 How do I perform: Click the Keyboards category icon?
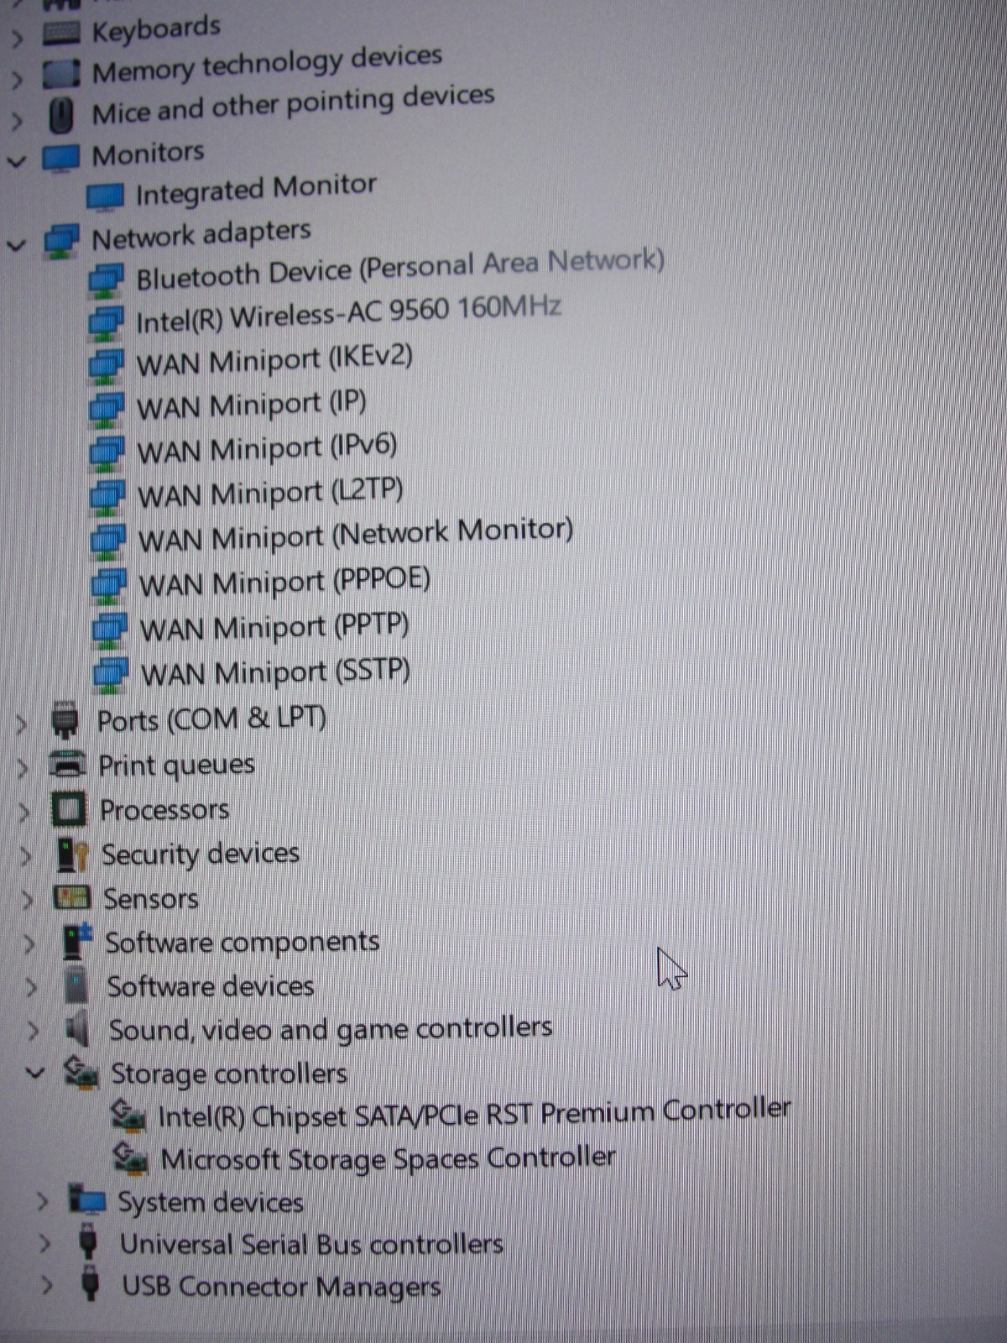[x=61, y=33]
